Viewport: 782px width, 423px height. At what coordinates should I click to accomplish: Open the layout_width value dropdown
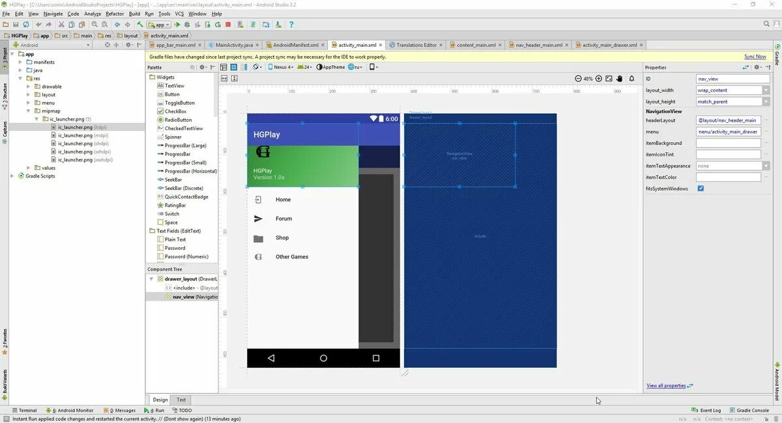pos(766,90)
